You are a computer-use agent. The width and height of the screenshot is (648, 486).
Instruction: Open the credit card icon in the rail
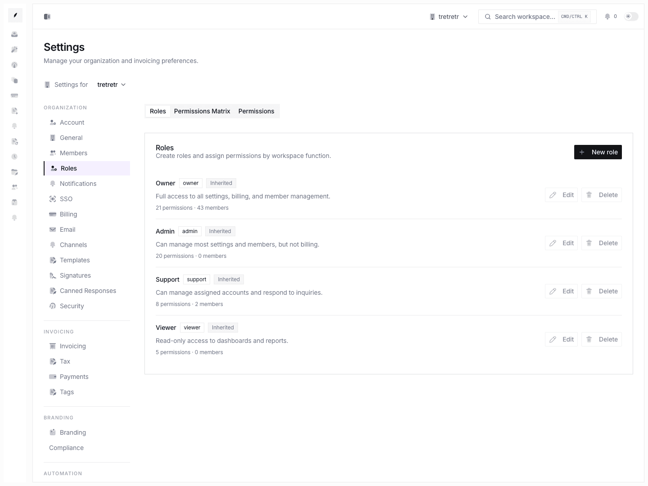14,95
